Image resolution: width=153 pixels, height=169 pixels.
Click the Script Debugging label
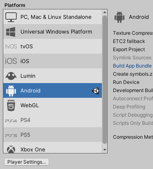tap(133, 115)
